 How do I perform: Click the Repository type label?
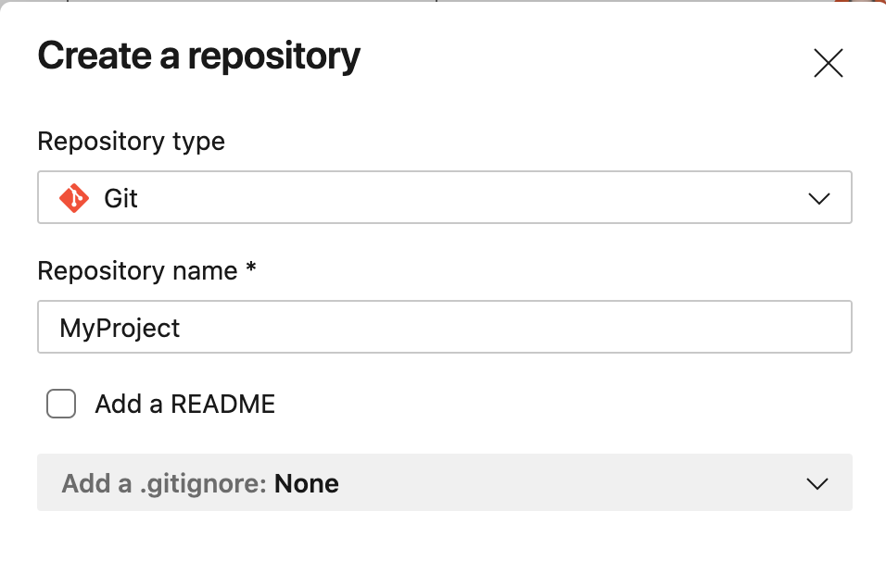(131, 142)
